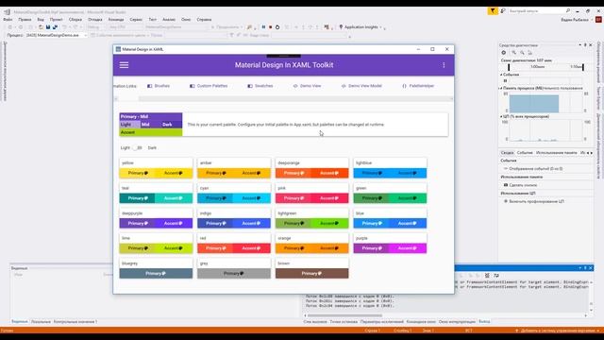Select the Сводка tab in diagnostics panel

pos(507,153)
